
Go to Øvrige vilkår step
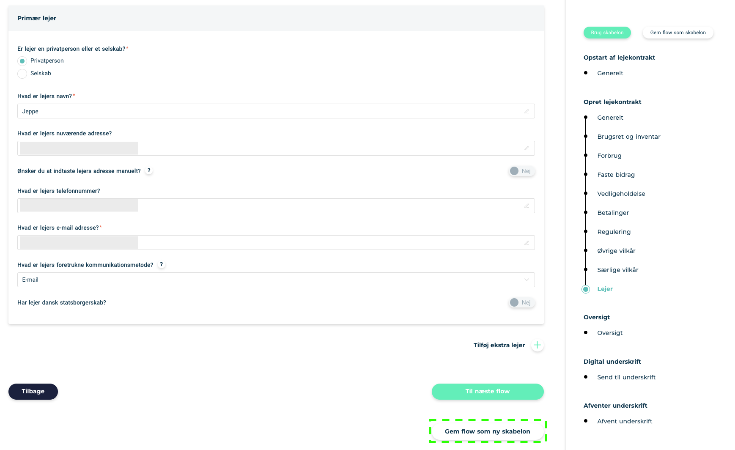616,251
